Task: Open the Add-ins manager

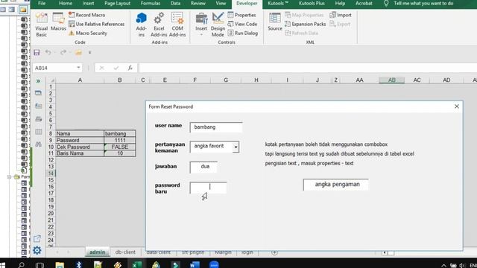Action: point(141,25)
